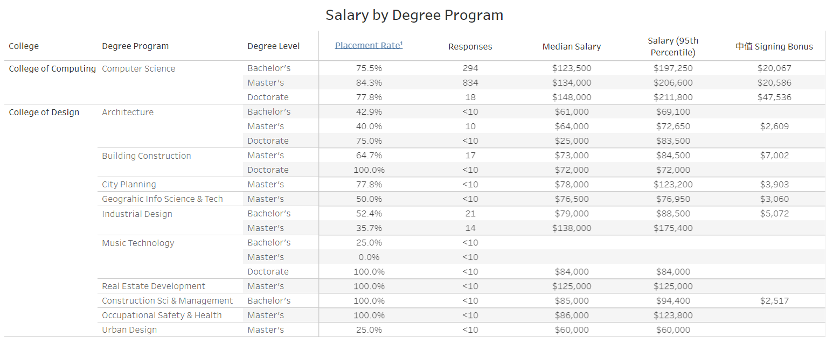Select the Responses column header

[x=470, y=47]
